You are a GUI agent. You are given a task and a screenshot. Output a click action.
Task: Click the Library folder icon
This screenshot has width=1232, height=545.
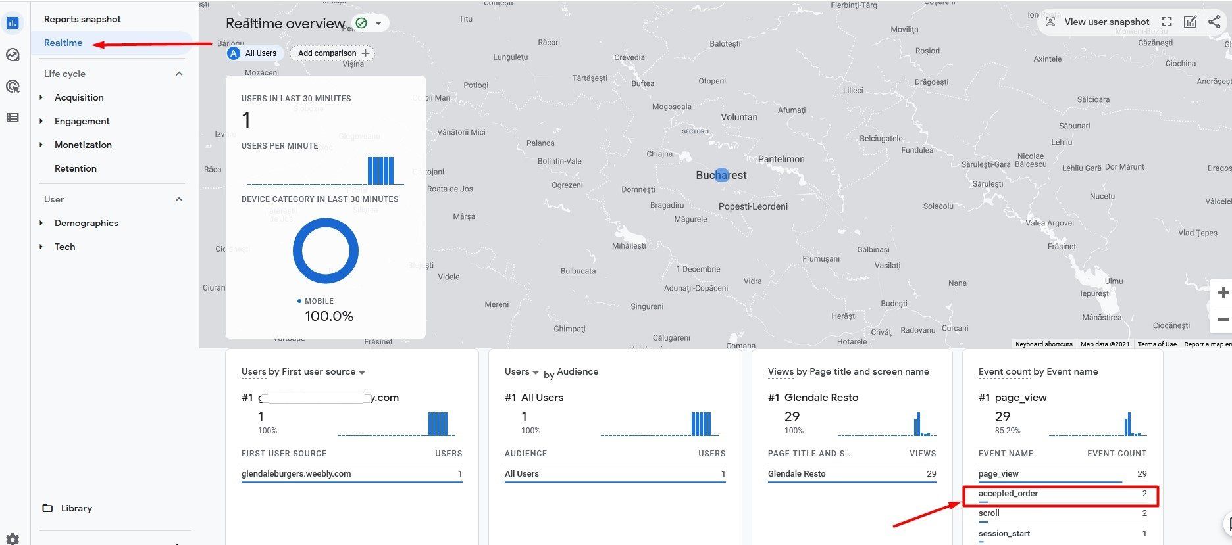(47, 508)
